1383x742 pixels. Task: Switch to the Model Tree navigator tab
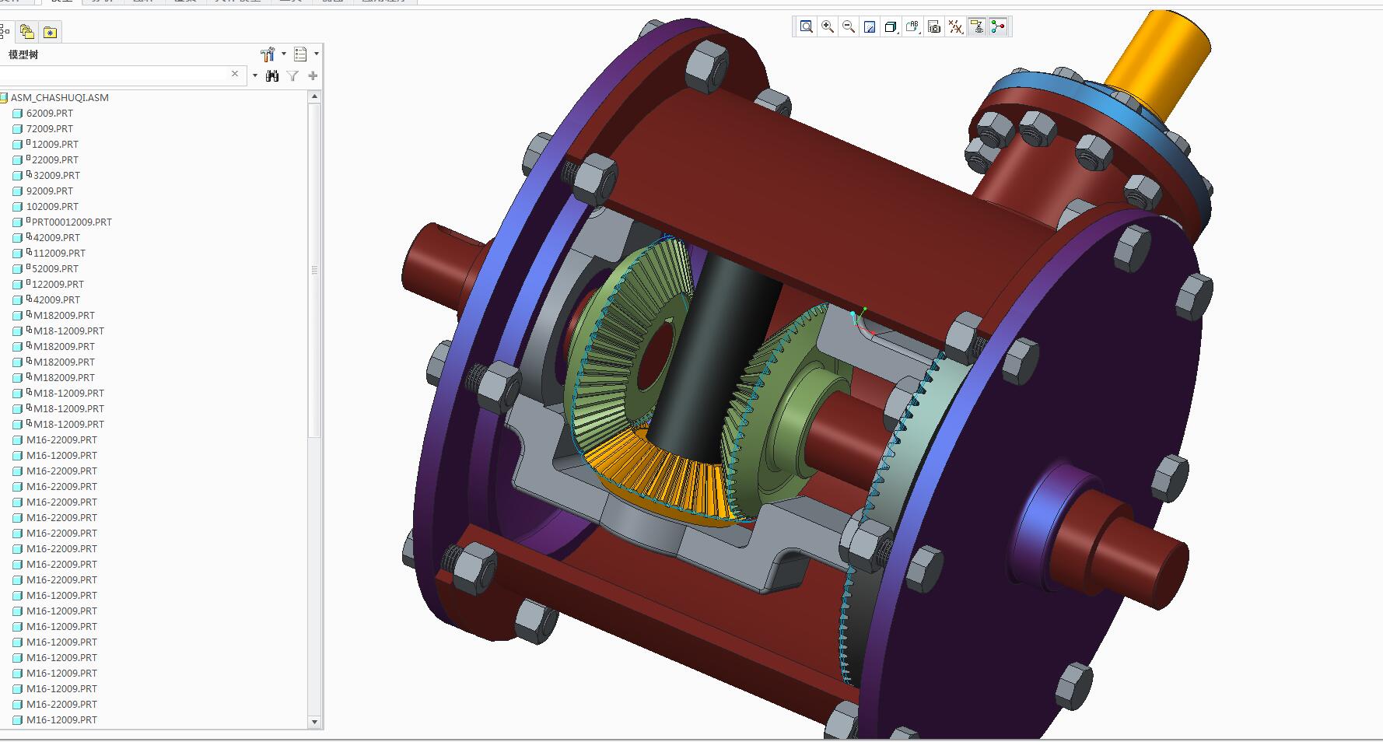coord(5,32)
